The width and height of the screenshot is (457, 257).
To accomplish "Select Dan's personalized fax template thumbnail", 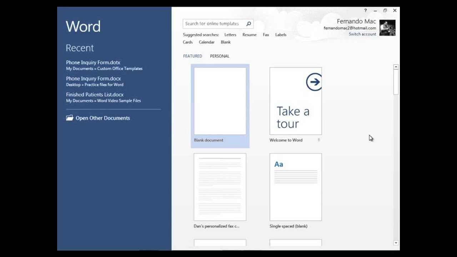I will [x=220, y=187].
